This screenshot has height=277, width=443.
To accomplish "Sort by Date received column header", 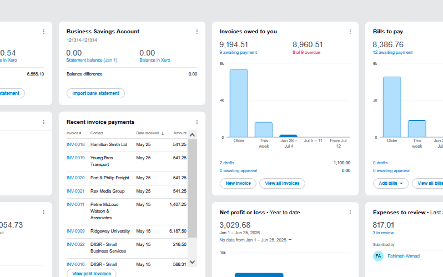I will 148,133.
